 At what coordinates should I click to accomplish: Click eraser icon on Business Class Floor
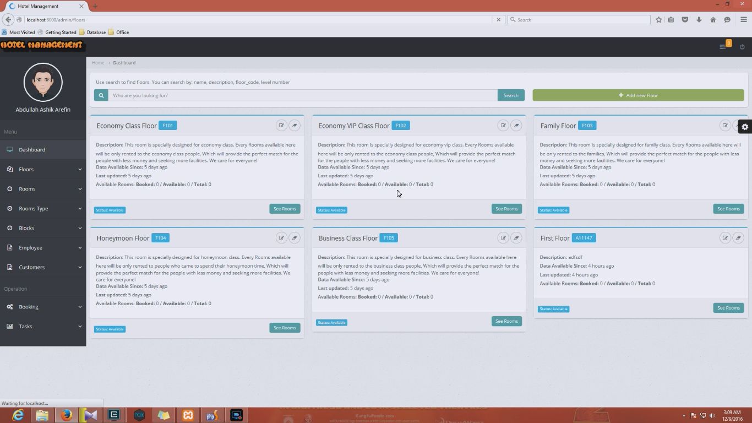[x=516, y=238]
